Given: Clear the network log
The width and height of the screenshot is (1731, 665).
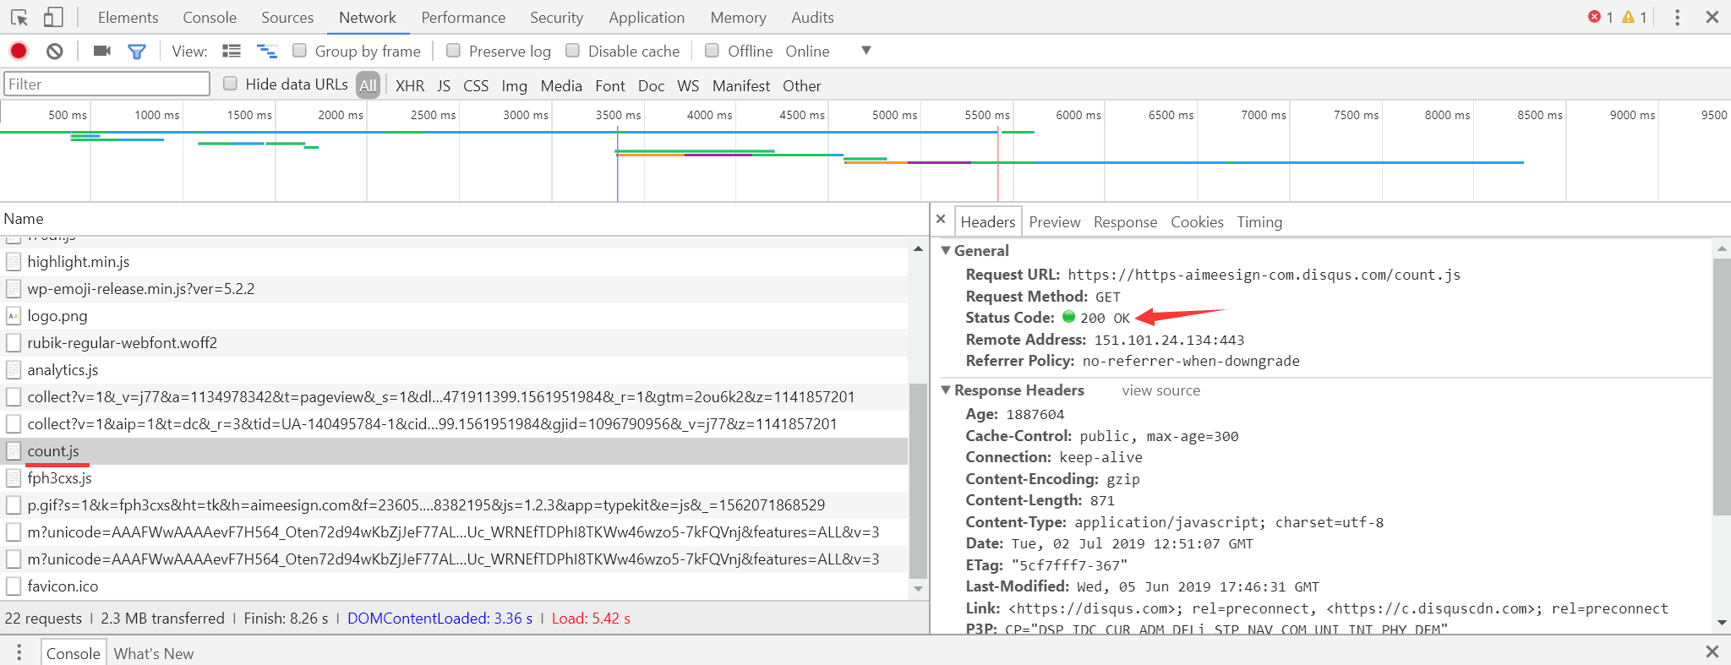Looking at the screenshot, I should tap(55, 51).
